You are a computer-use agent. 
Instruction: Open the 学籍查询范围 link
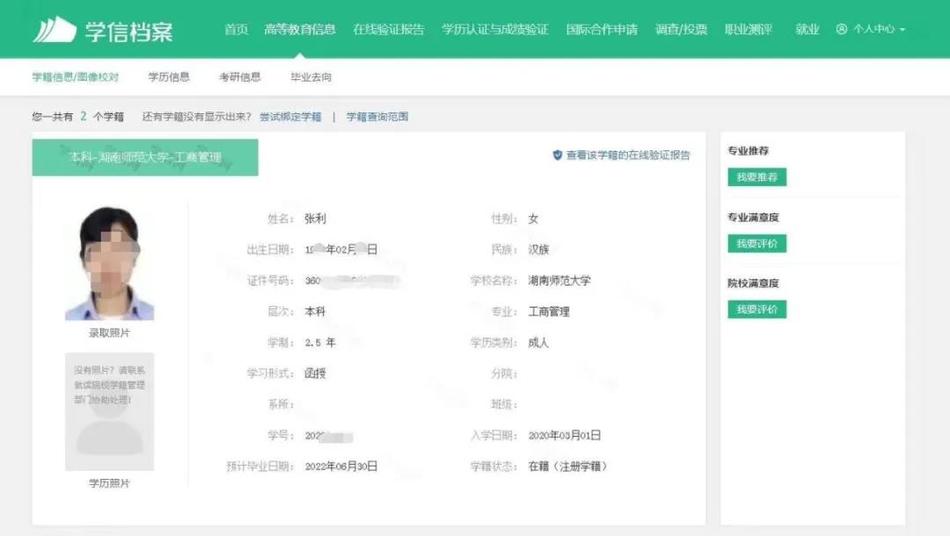(x=377, y=117)
